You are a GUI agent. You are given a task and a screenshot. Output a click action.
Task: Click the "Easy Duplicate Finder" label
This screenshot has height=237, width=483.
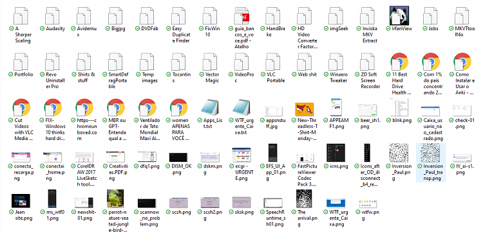point(182,35)
